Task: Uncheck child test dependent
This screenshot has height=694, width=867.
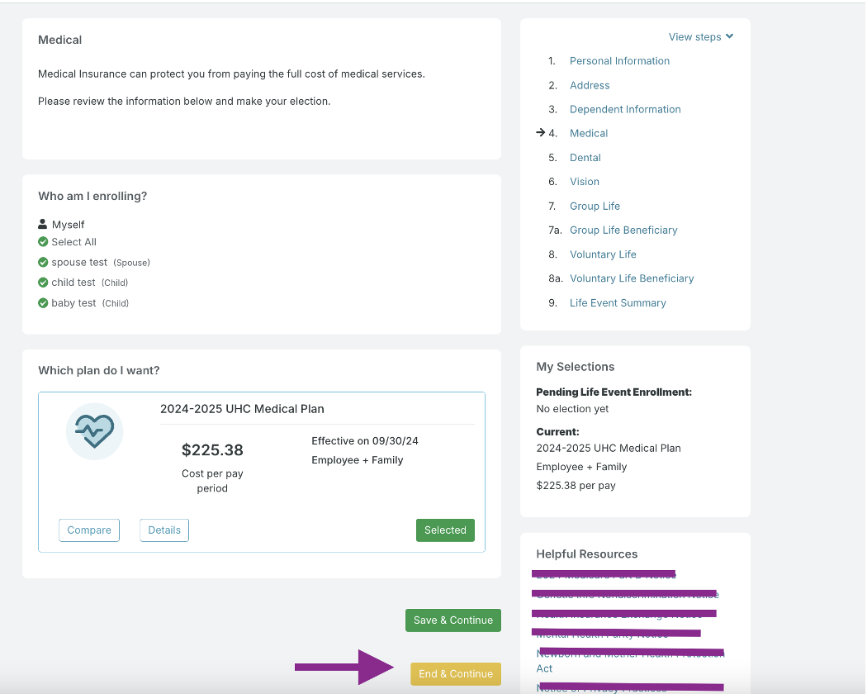Action: pos(43,283)
